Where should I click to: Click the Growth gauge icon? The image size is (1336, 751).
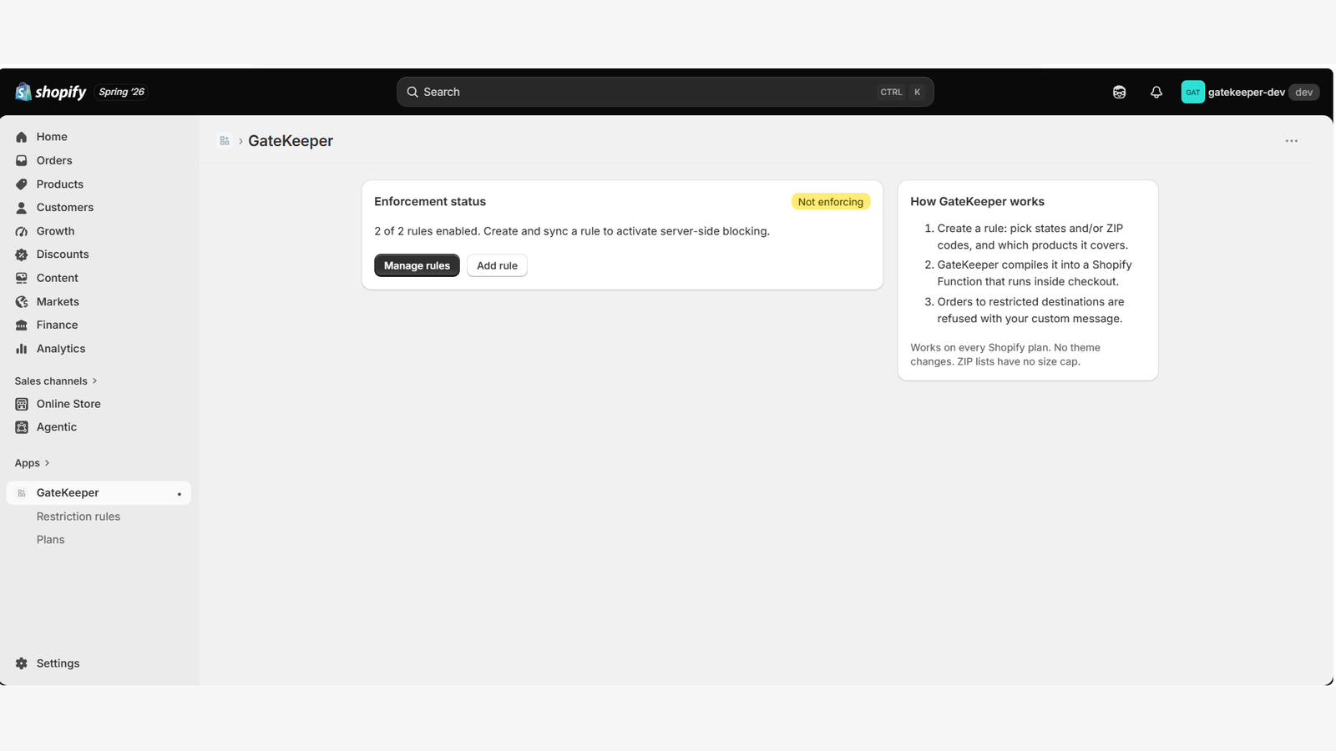click(x=22, y=231)
